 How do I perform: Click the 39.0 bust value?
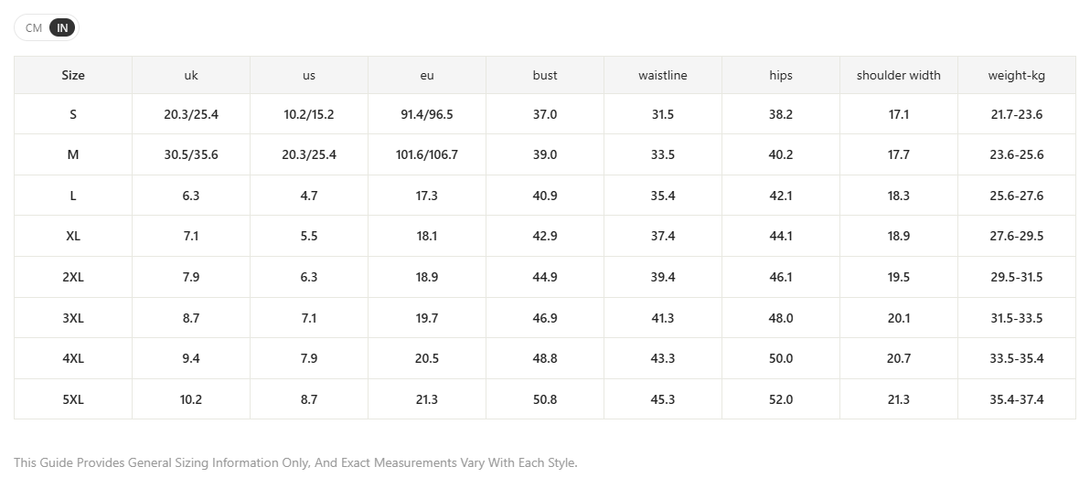(x=545, y=154)
